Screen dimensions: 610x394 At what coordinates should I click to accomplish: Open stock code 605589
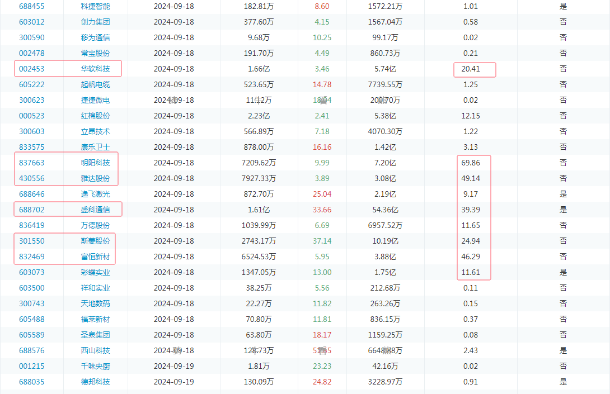coord(31,335)
